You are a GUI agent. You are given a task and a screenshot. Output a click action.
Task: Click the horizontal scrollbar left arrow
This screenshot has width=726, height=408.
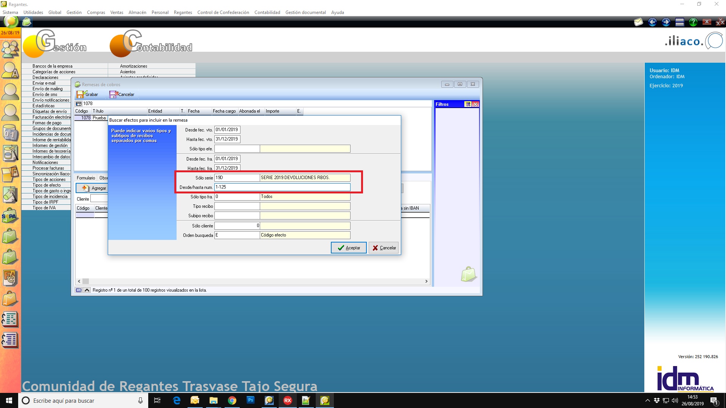click(79, 281)
